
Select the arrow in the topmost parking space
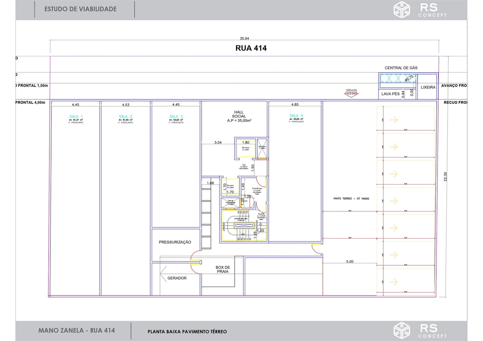click(x=394, y=119)
